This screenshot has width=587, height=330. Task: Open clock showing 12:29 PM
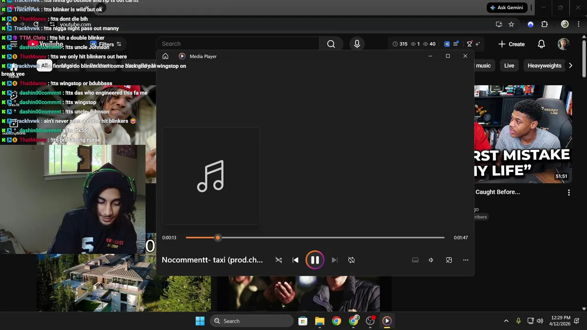click(x=560, y=321)
